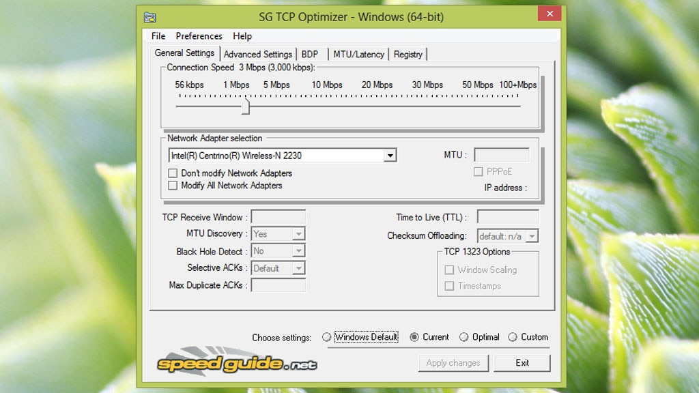The width and height of the screenshot is (699, 393).
Task: Open the Preferences menu
Action: pos(199,36)
